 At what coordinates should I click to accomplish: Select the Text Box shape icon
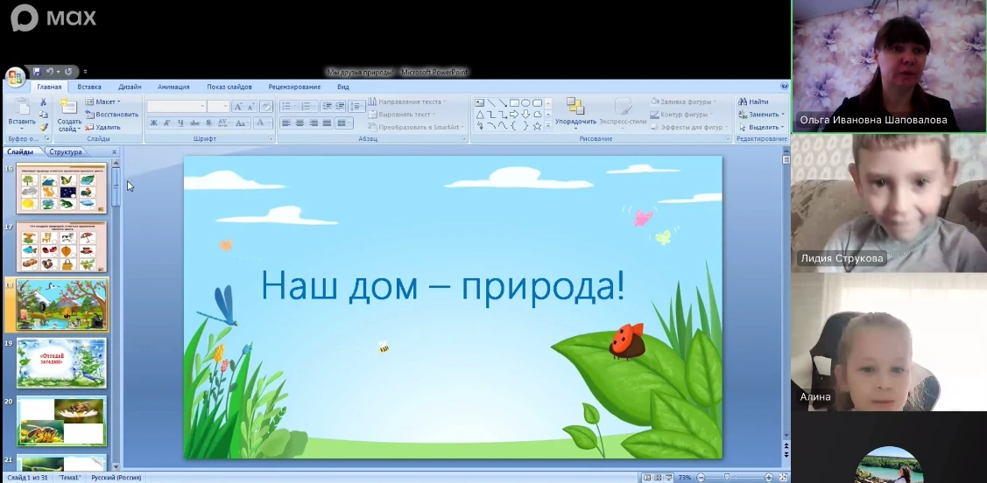(x=480, y=102)
